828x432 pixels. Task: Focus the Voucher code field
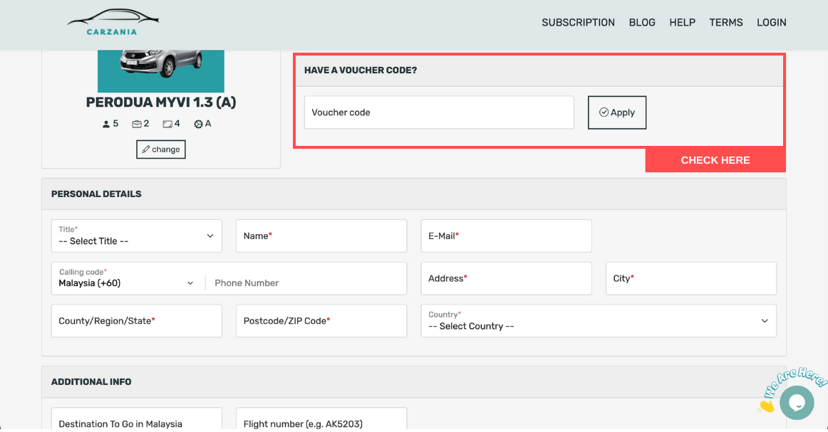pyautogui.click(x=439, y=112)
